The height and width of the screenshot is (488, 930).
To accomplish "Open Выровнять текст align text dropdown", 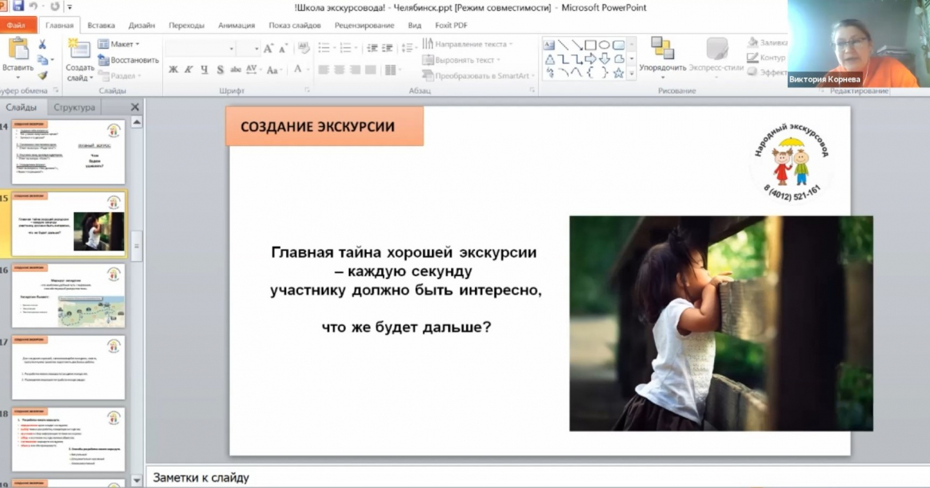I will [461, 60].
